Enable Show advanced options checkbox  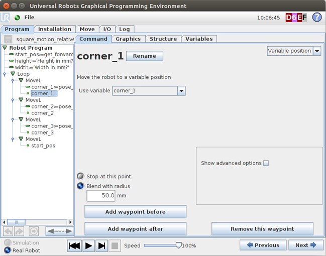(x=266, y=163)
